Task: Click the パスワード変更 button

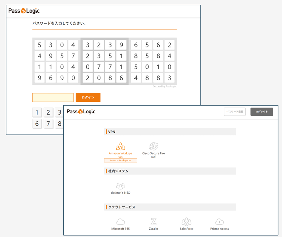Action: (x=234, y=112)
